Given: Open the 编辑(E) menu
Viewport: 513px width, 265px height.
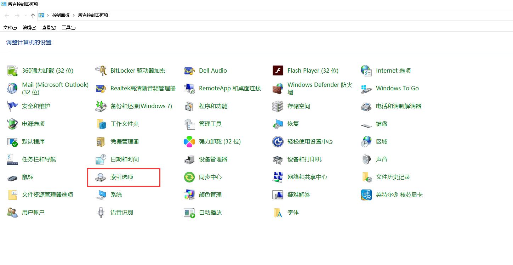Looking at the screenshot, I should click(29, 28).
